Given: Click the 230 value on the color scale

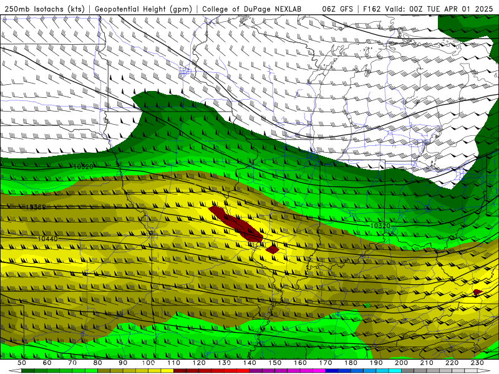Looking at the screenshot, I should [477, 363].
